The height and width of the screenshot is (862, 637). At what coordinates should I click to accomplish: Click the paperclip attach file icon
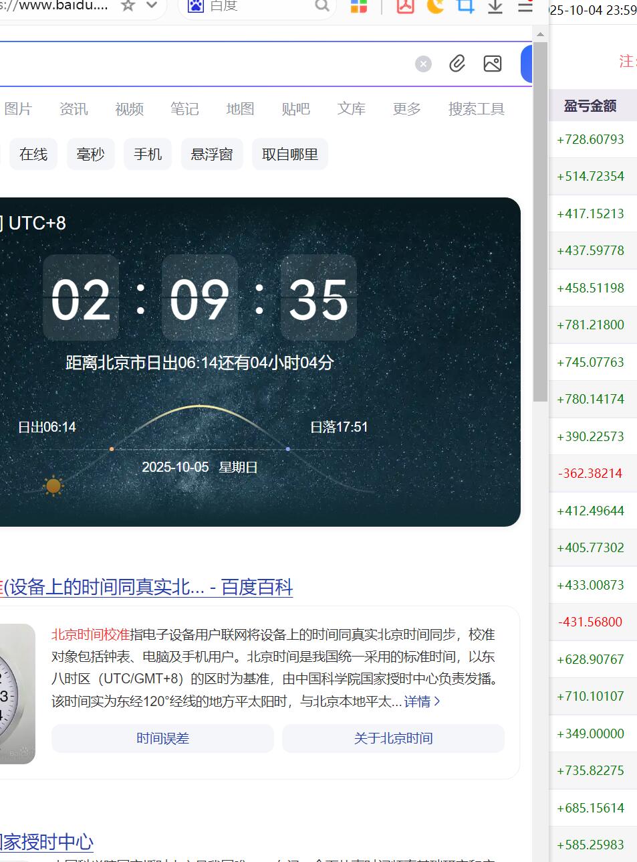457,64
